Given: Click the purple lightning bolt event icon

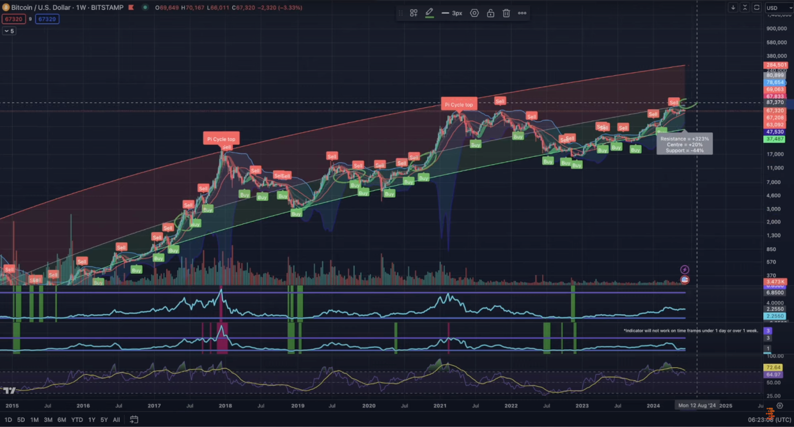Looking at the screenshot, I should pyautogui.click(x=684, y=269).
